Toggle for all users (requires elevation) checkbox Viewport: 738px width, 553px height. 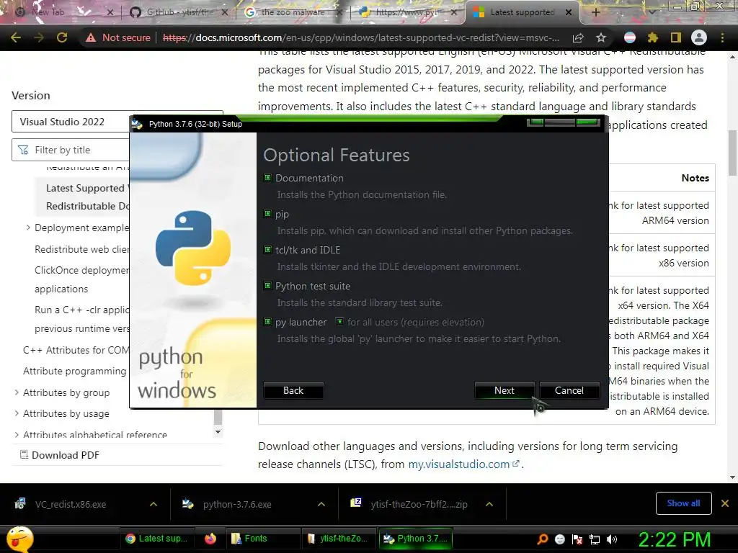click(339, 322)
